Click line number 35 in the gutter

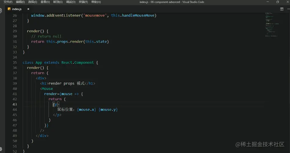coord(15,62)
